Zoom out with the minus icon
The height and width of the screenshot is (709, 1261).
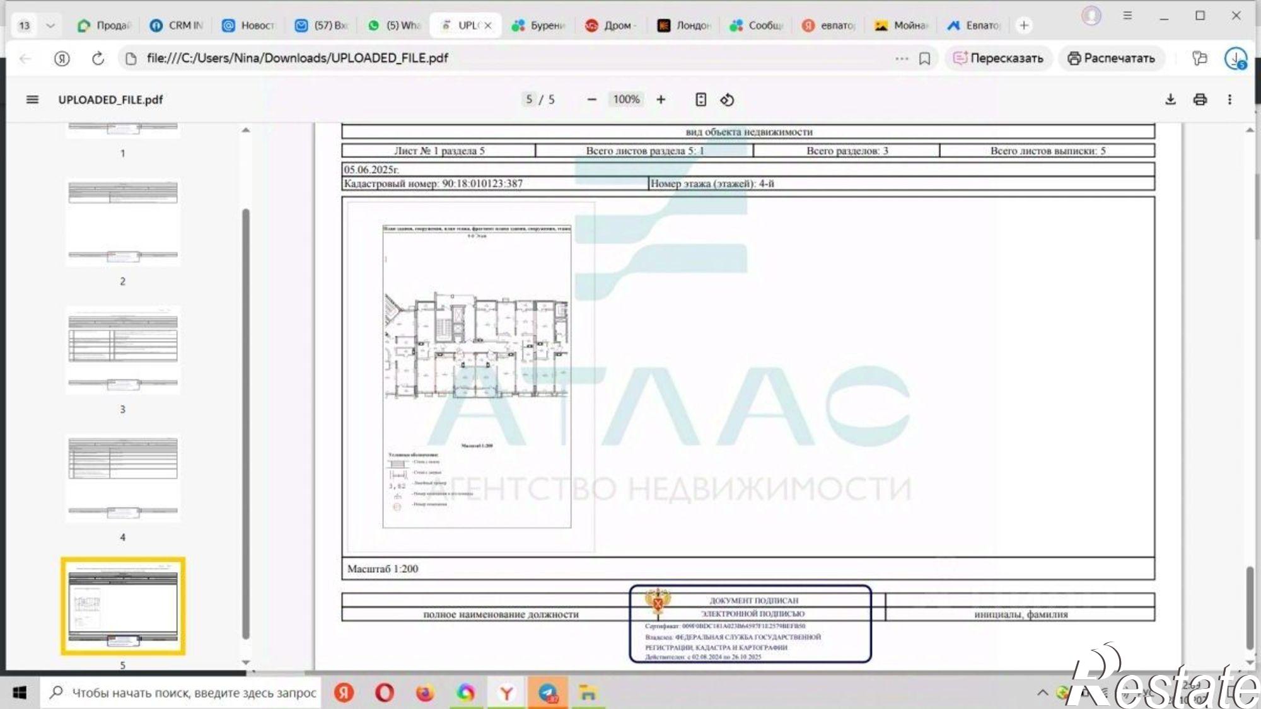[x=591, y=100]
